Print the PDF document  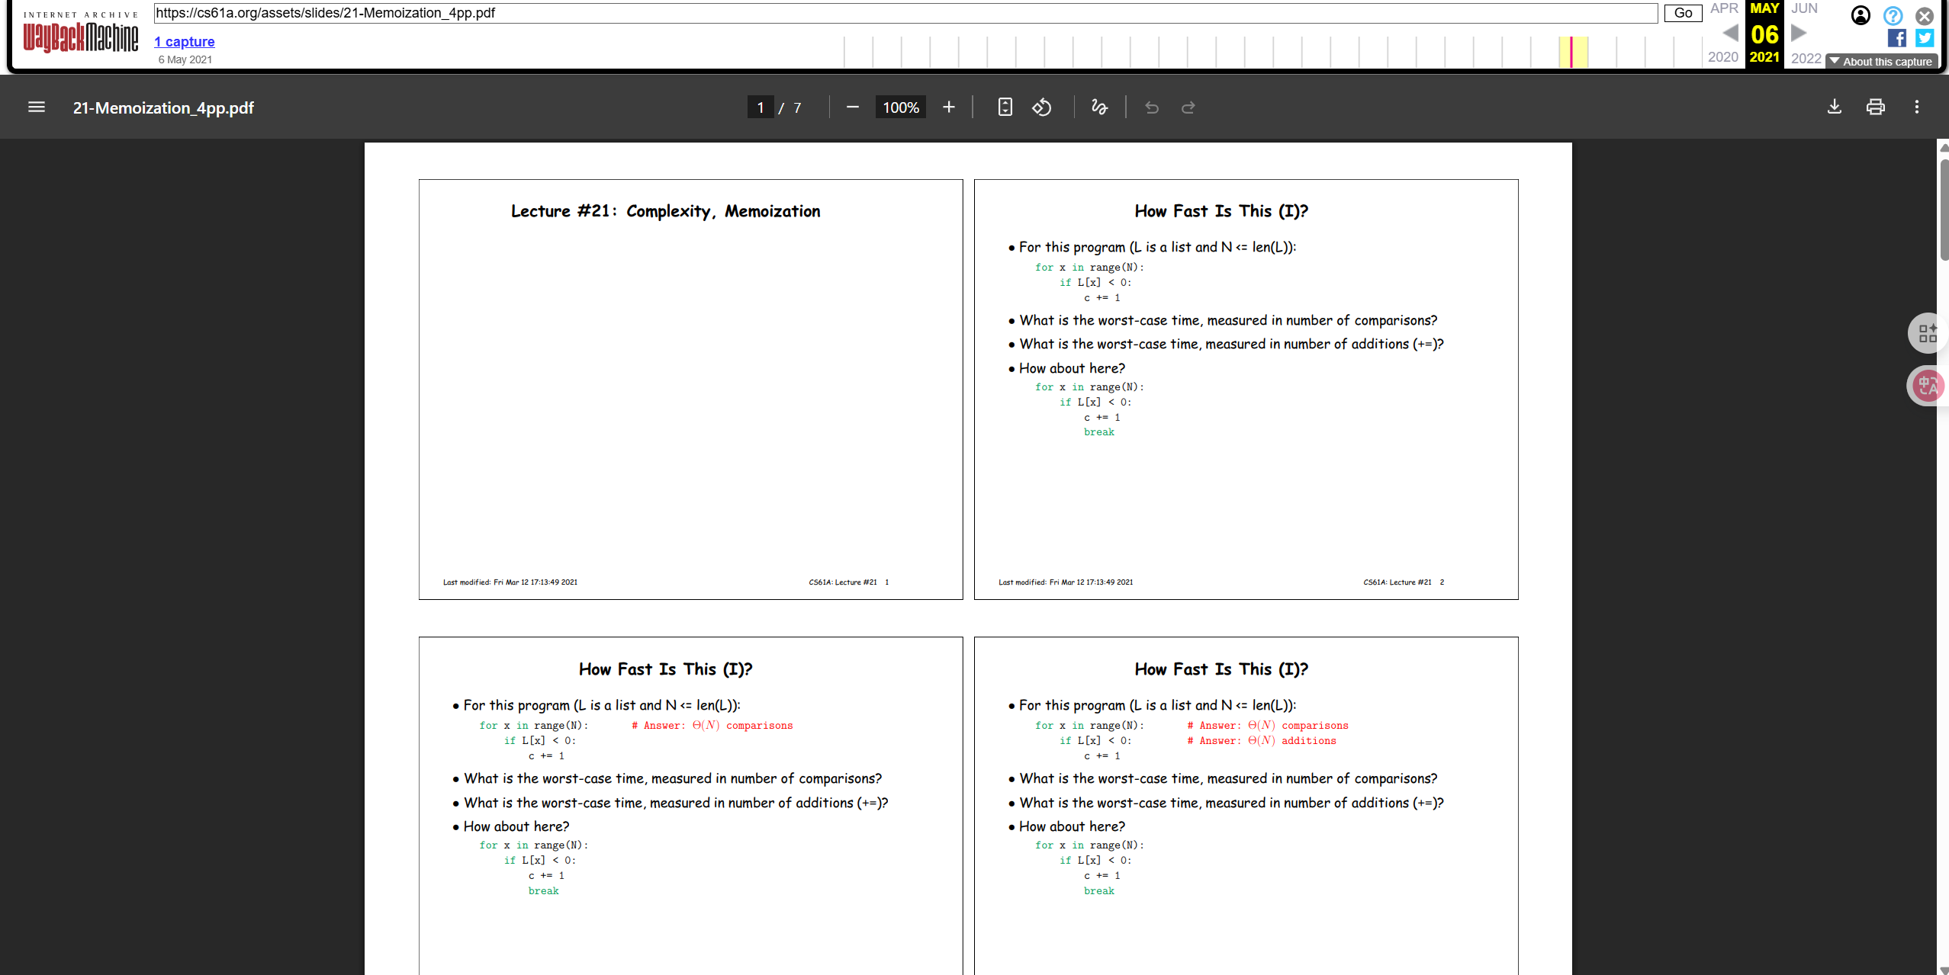point(1876,107)
